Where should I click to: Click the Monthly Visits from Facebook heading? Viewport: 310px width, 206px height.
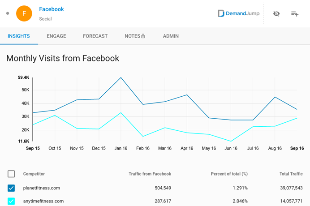[63, 58]
